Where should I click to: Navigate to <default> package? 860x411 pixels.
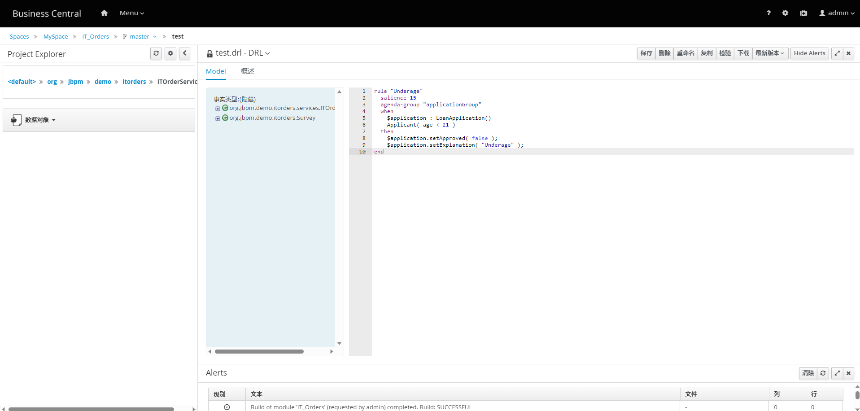coord(22,82)
